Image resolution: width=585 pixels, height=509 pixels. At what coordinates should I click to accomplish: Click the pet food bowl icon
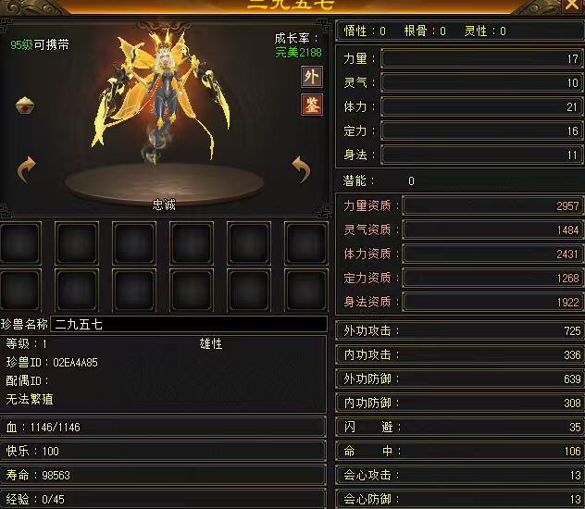[x=25, y=106]
